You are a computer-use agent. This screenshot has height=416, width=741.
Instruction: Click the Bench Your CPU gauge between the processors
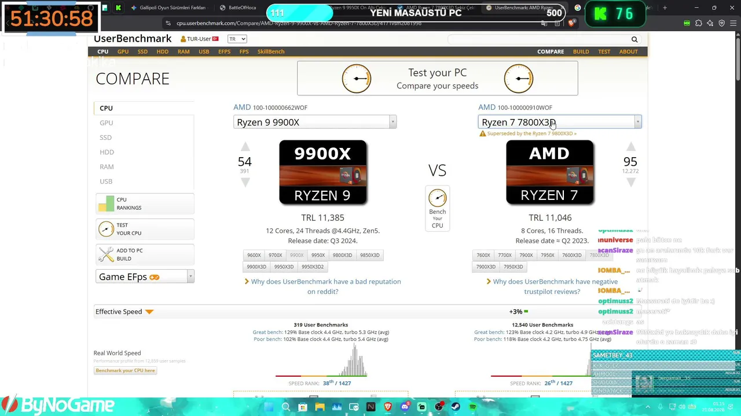pyautogui.click(x=437, y=198)
